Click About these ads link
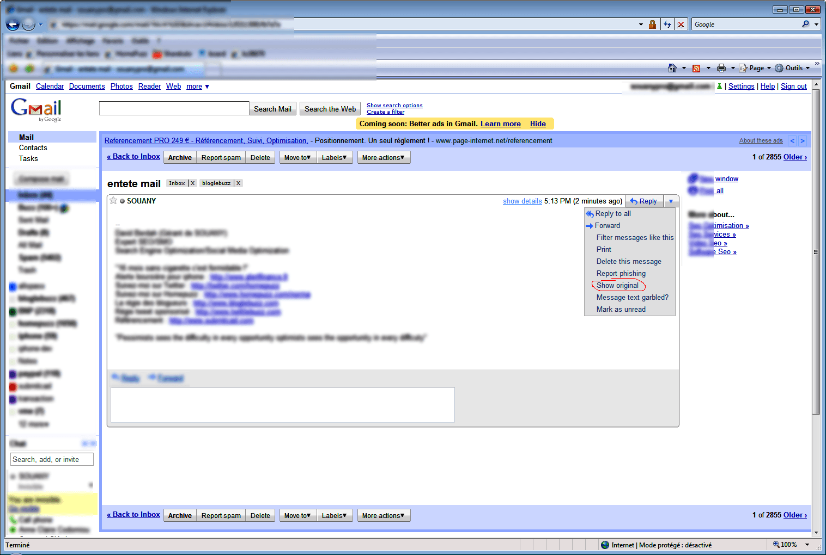826x555 pixels. (x=761, y=141)
